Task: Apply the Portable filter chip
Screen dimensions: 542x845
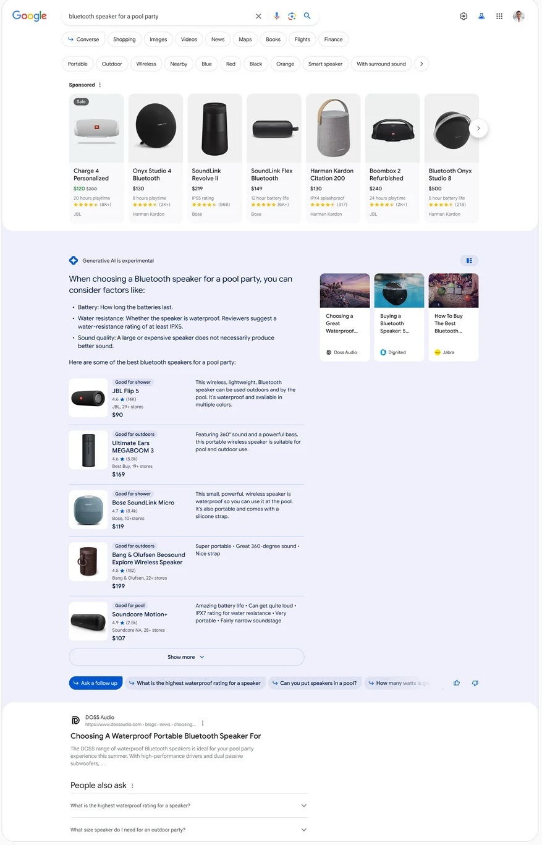Action: click(78, 64)
